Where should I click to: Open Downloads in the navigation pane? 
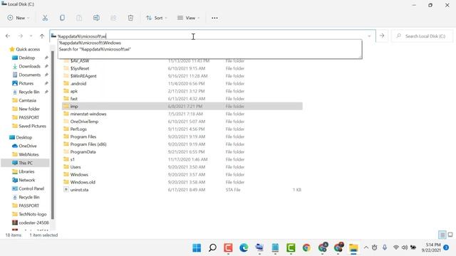click(x=30, y=66)
